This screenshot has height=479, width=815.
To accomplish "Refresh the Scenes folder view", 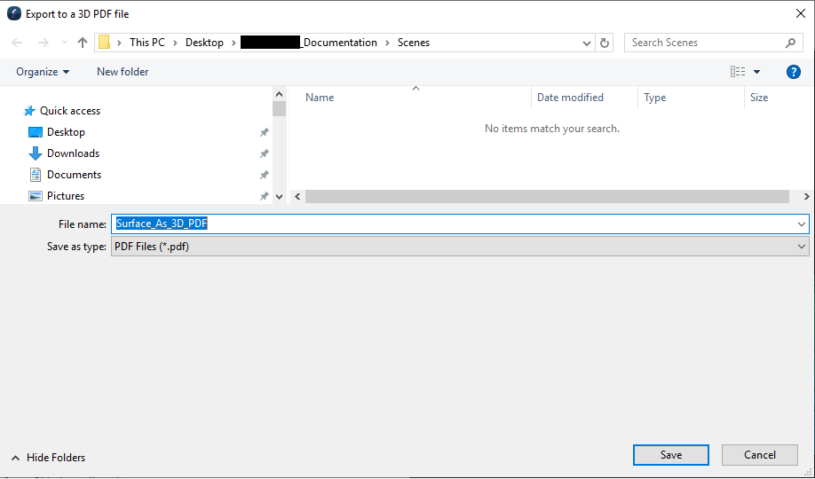I will (x=604, y=43).
